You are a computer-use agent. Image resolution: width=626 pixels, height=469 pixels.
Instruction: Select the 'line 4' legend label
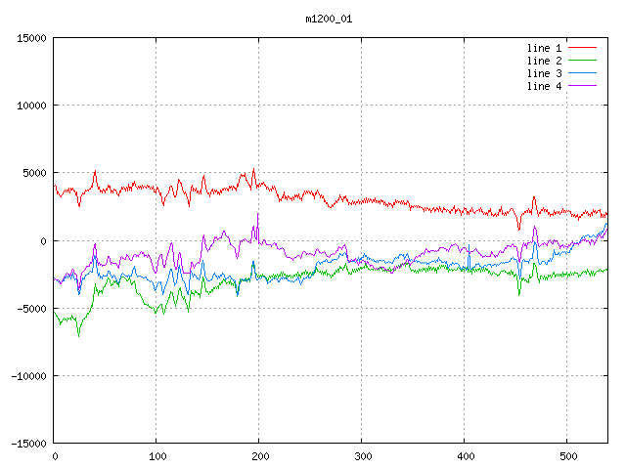(x=545, y=86)
